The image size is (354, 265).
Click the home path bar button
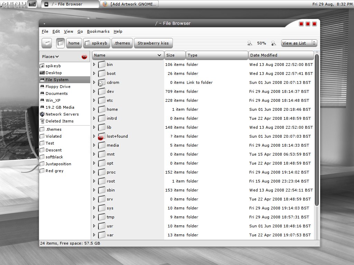74,43
